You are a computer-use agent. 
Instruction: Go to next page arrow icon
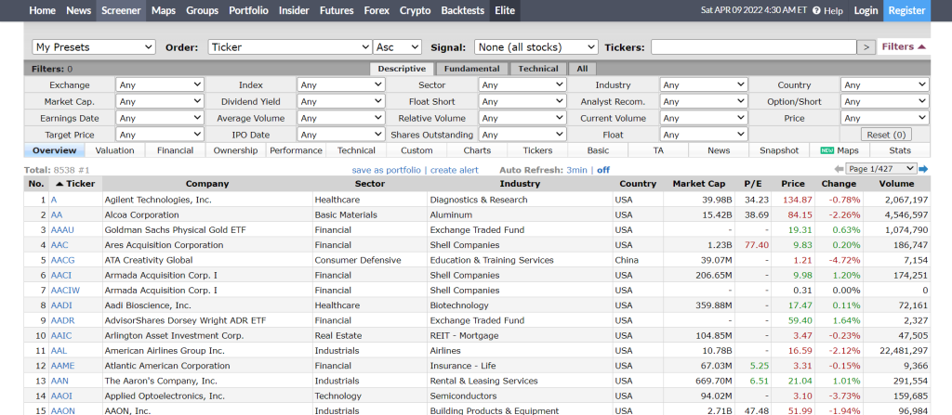click(923, 169)
